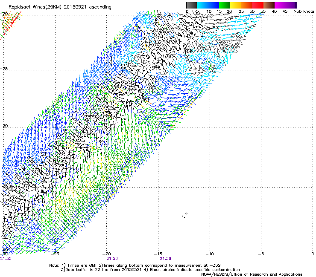Click the blue 10-15 knots legend segment
This screenshot has height=277, width=316.
[214, 5]
